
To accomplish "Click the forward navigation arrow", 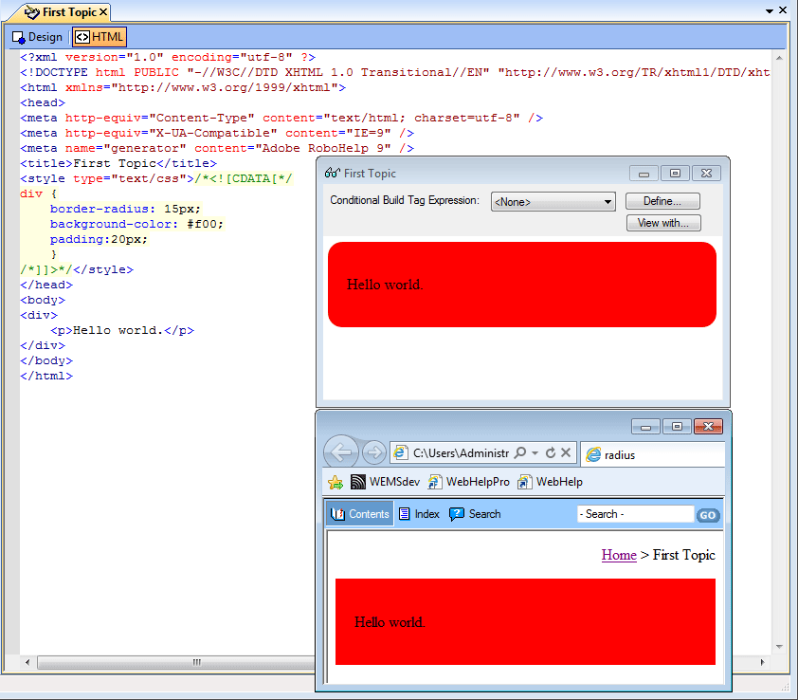I will click(x=373, y=451).
